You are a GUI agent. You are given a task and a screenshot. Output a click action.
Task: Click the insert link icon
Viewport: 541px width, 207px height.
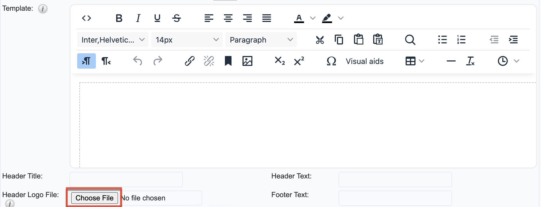click(x=189, y=61)
